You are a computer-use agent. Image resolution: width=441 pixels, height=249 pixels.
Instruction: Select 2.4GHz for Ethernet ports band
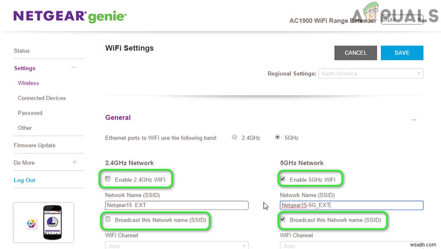(234, 137)
